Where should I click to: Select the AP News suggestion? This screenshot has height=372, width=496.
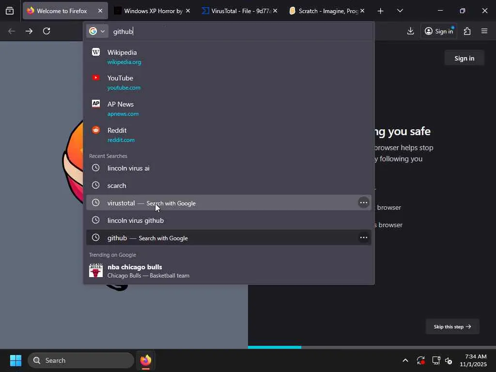(x=229, y=108)
